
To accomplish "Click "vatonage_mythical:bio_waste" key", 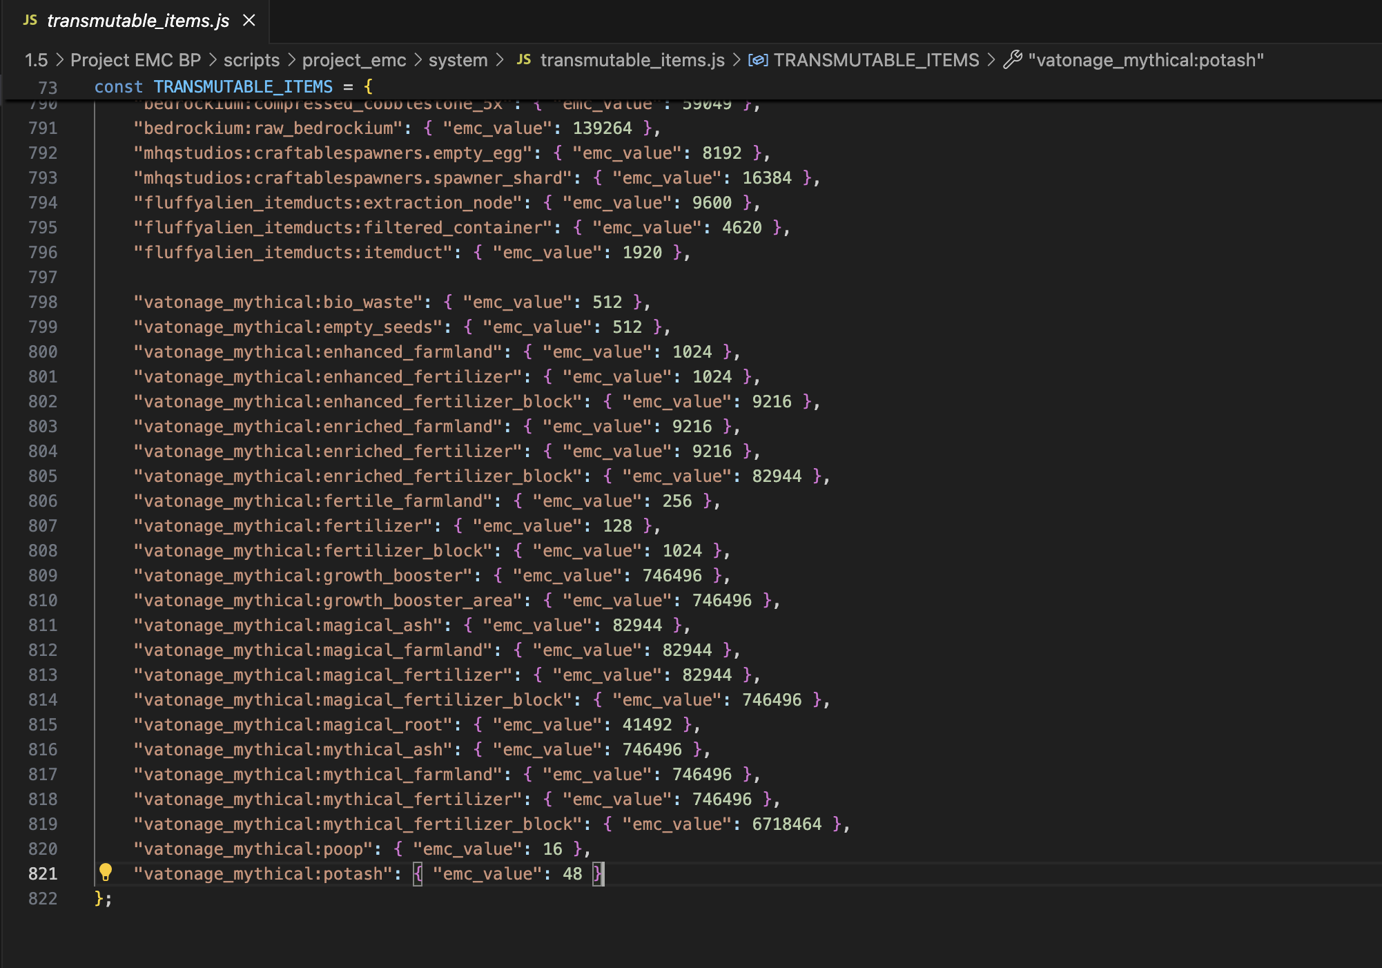I will pos(279,302).
